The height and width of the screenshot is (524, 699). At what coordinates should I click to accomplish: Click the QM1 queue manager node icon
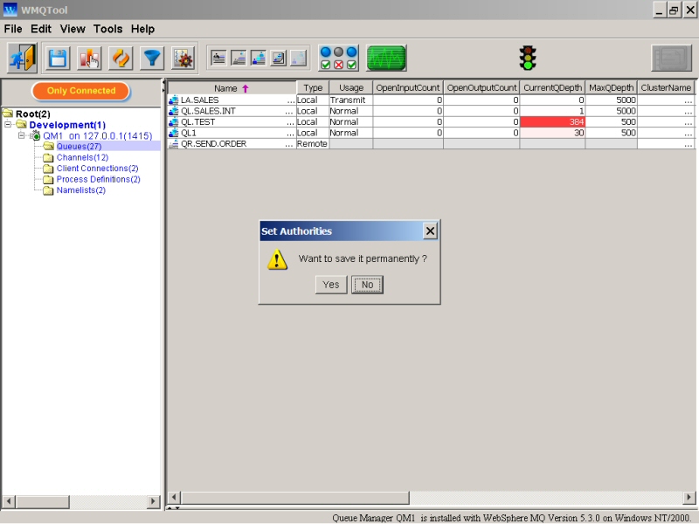pos(36,135)
